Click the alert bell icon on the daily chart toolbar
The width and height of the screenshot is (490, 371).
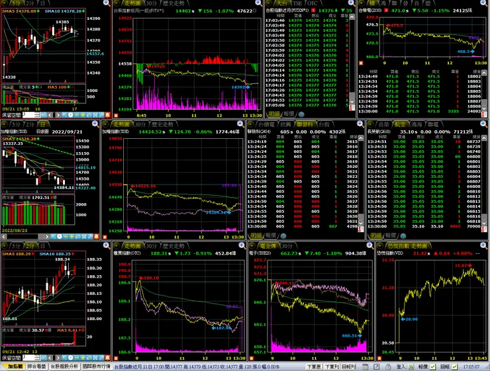[96, 237]
